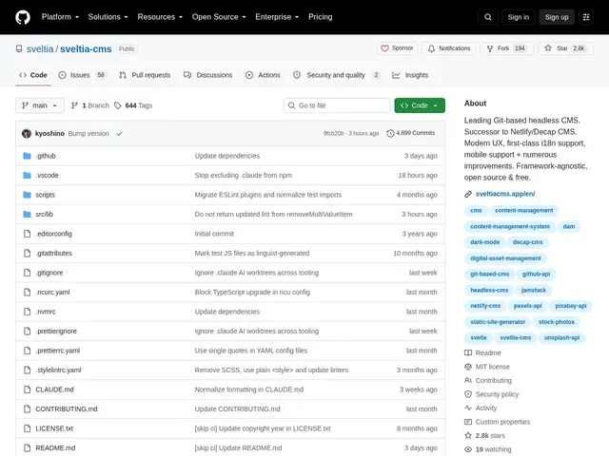Click the .editorconfig file icon

(x=27, y=234)
